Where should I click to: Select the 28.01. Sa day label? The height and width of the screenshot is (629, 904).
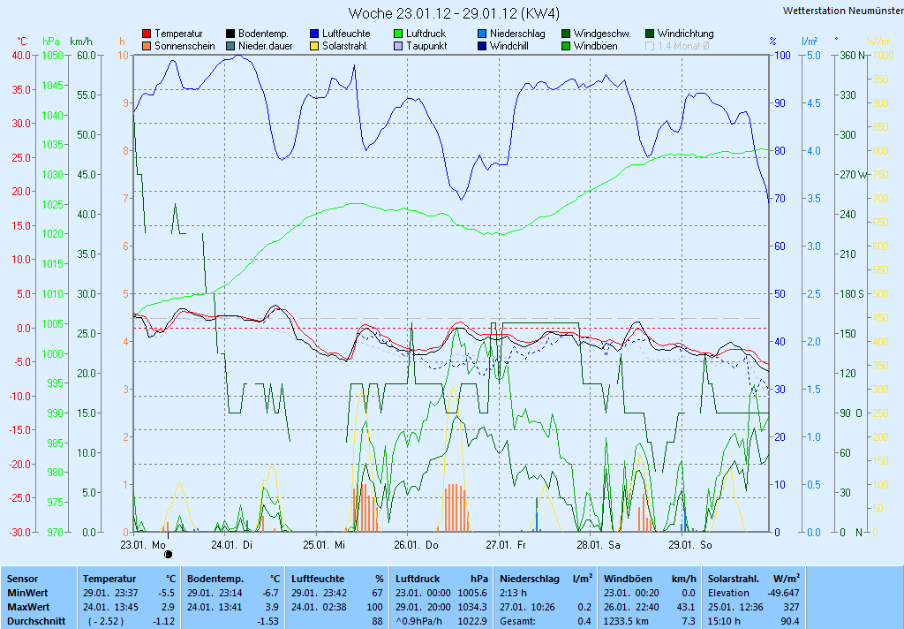599,545
